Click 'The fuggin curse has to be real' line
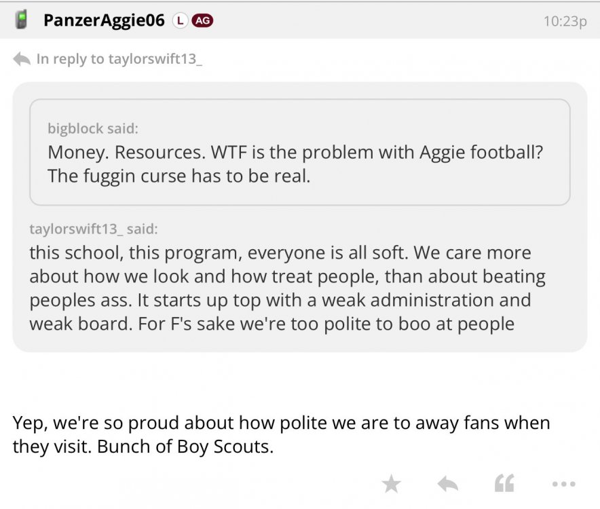 click(179, 176)
